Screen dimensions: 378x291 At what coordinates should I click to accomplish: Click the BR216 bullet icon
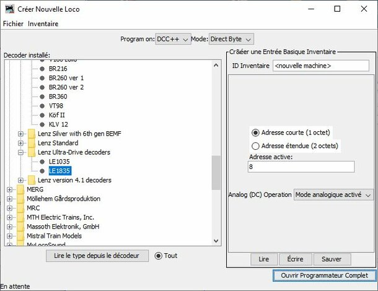pyautogui.click(x=42, y=69)
